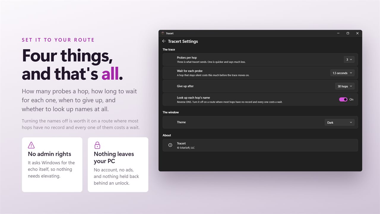Open the Probes per hop dropdown

click(349, 59)
